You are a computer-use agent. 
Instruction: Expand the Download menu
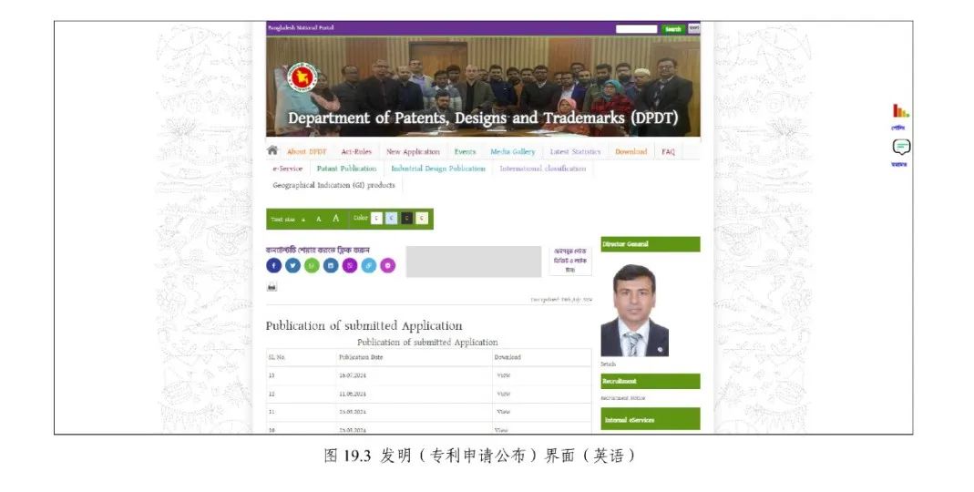631,152
